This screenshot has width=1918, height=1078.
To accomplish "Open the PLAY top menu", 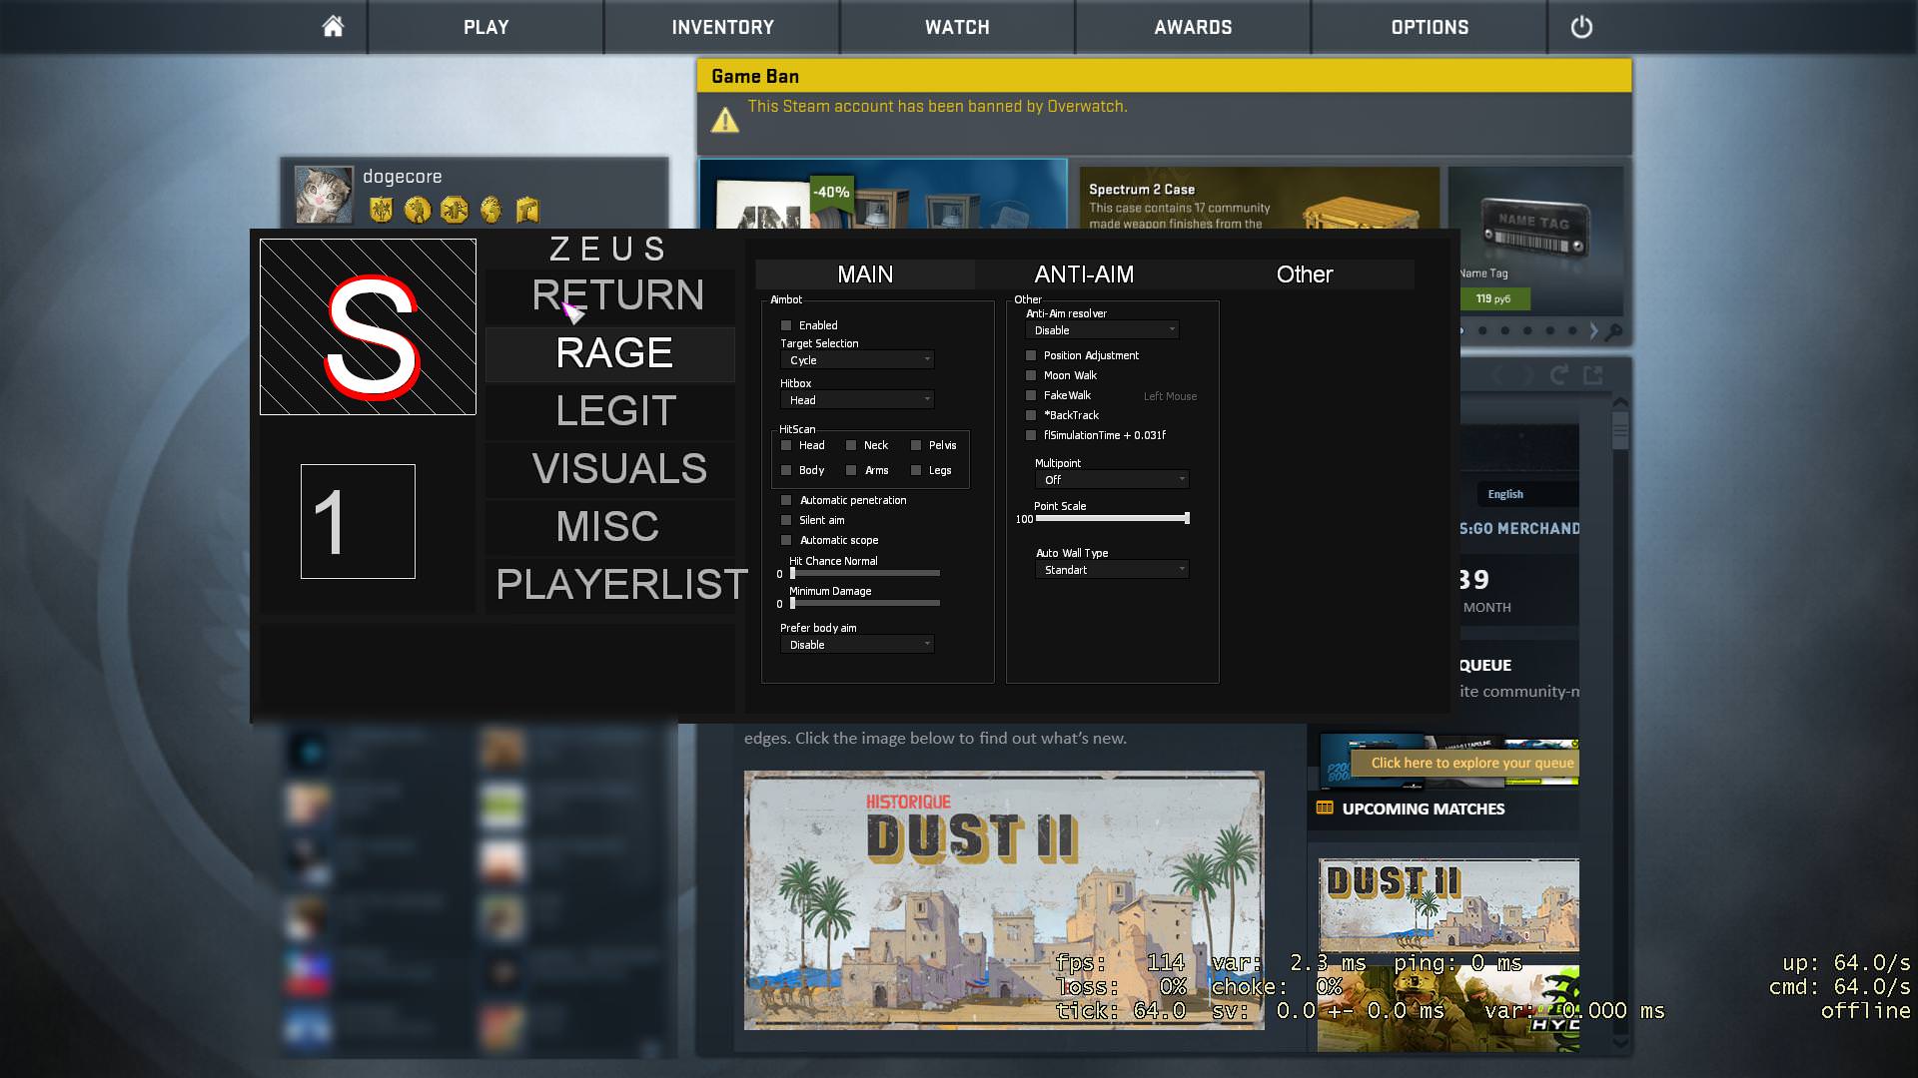I will pos(485,27).
